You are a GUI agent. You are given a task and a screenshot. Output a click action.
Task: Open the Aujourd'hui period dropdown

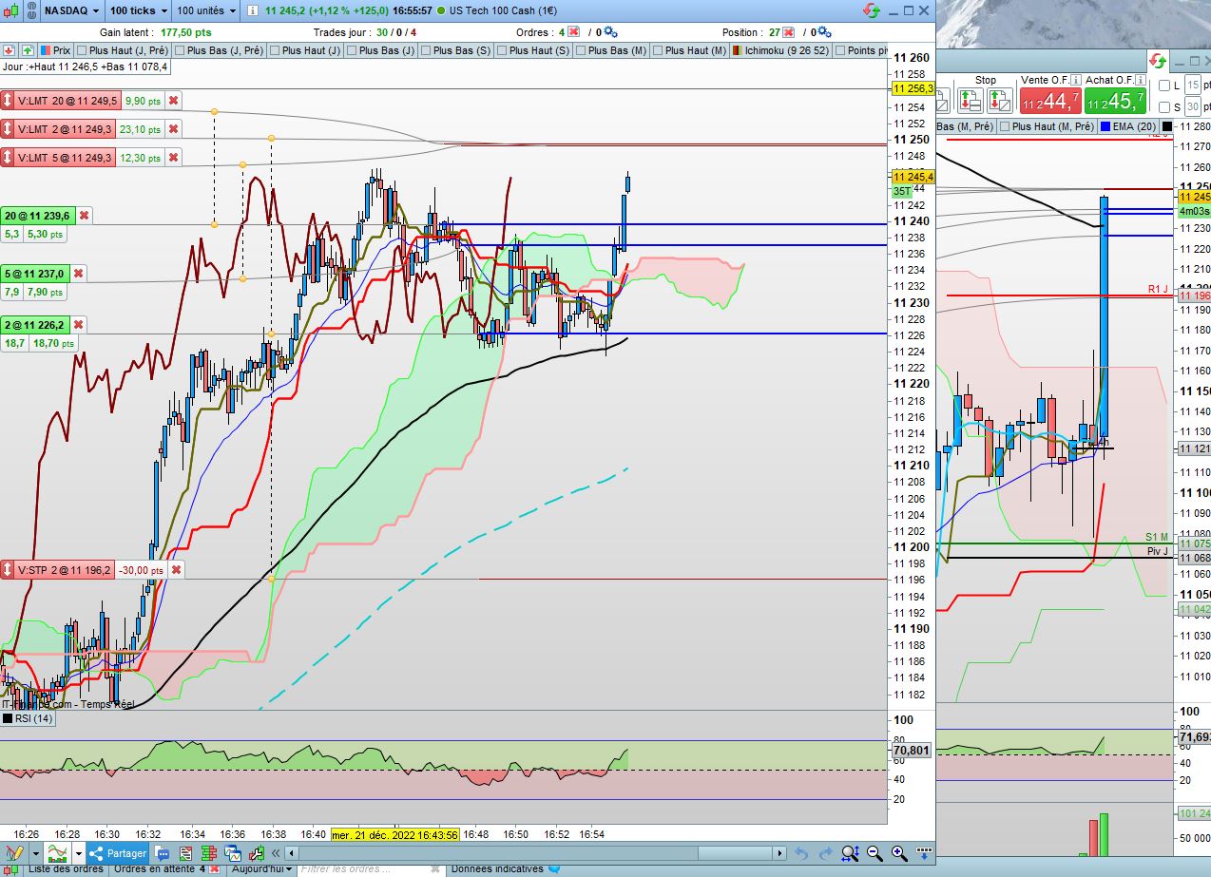[x=262, y=868]
